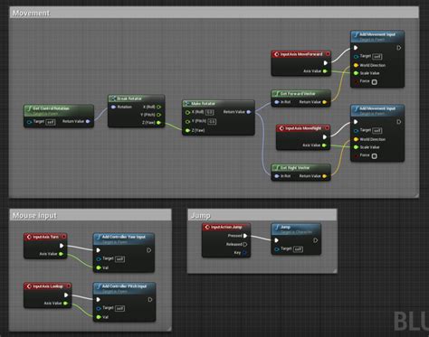Select the Add Controller Yaw Input node title
429x337 pixels.
124,237
